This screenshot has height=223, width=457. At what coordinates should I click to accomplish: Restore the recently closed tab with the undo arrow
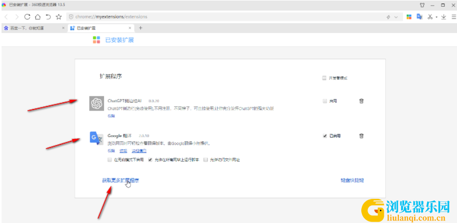tap(48, 17)
